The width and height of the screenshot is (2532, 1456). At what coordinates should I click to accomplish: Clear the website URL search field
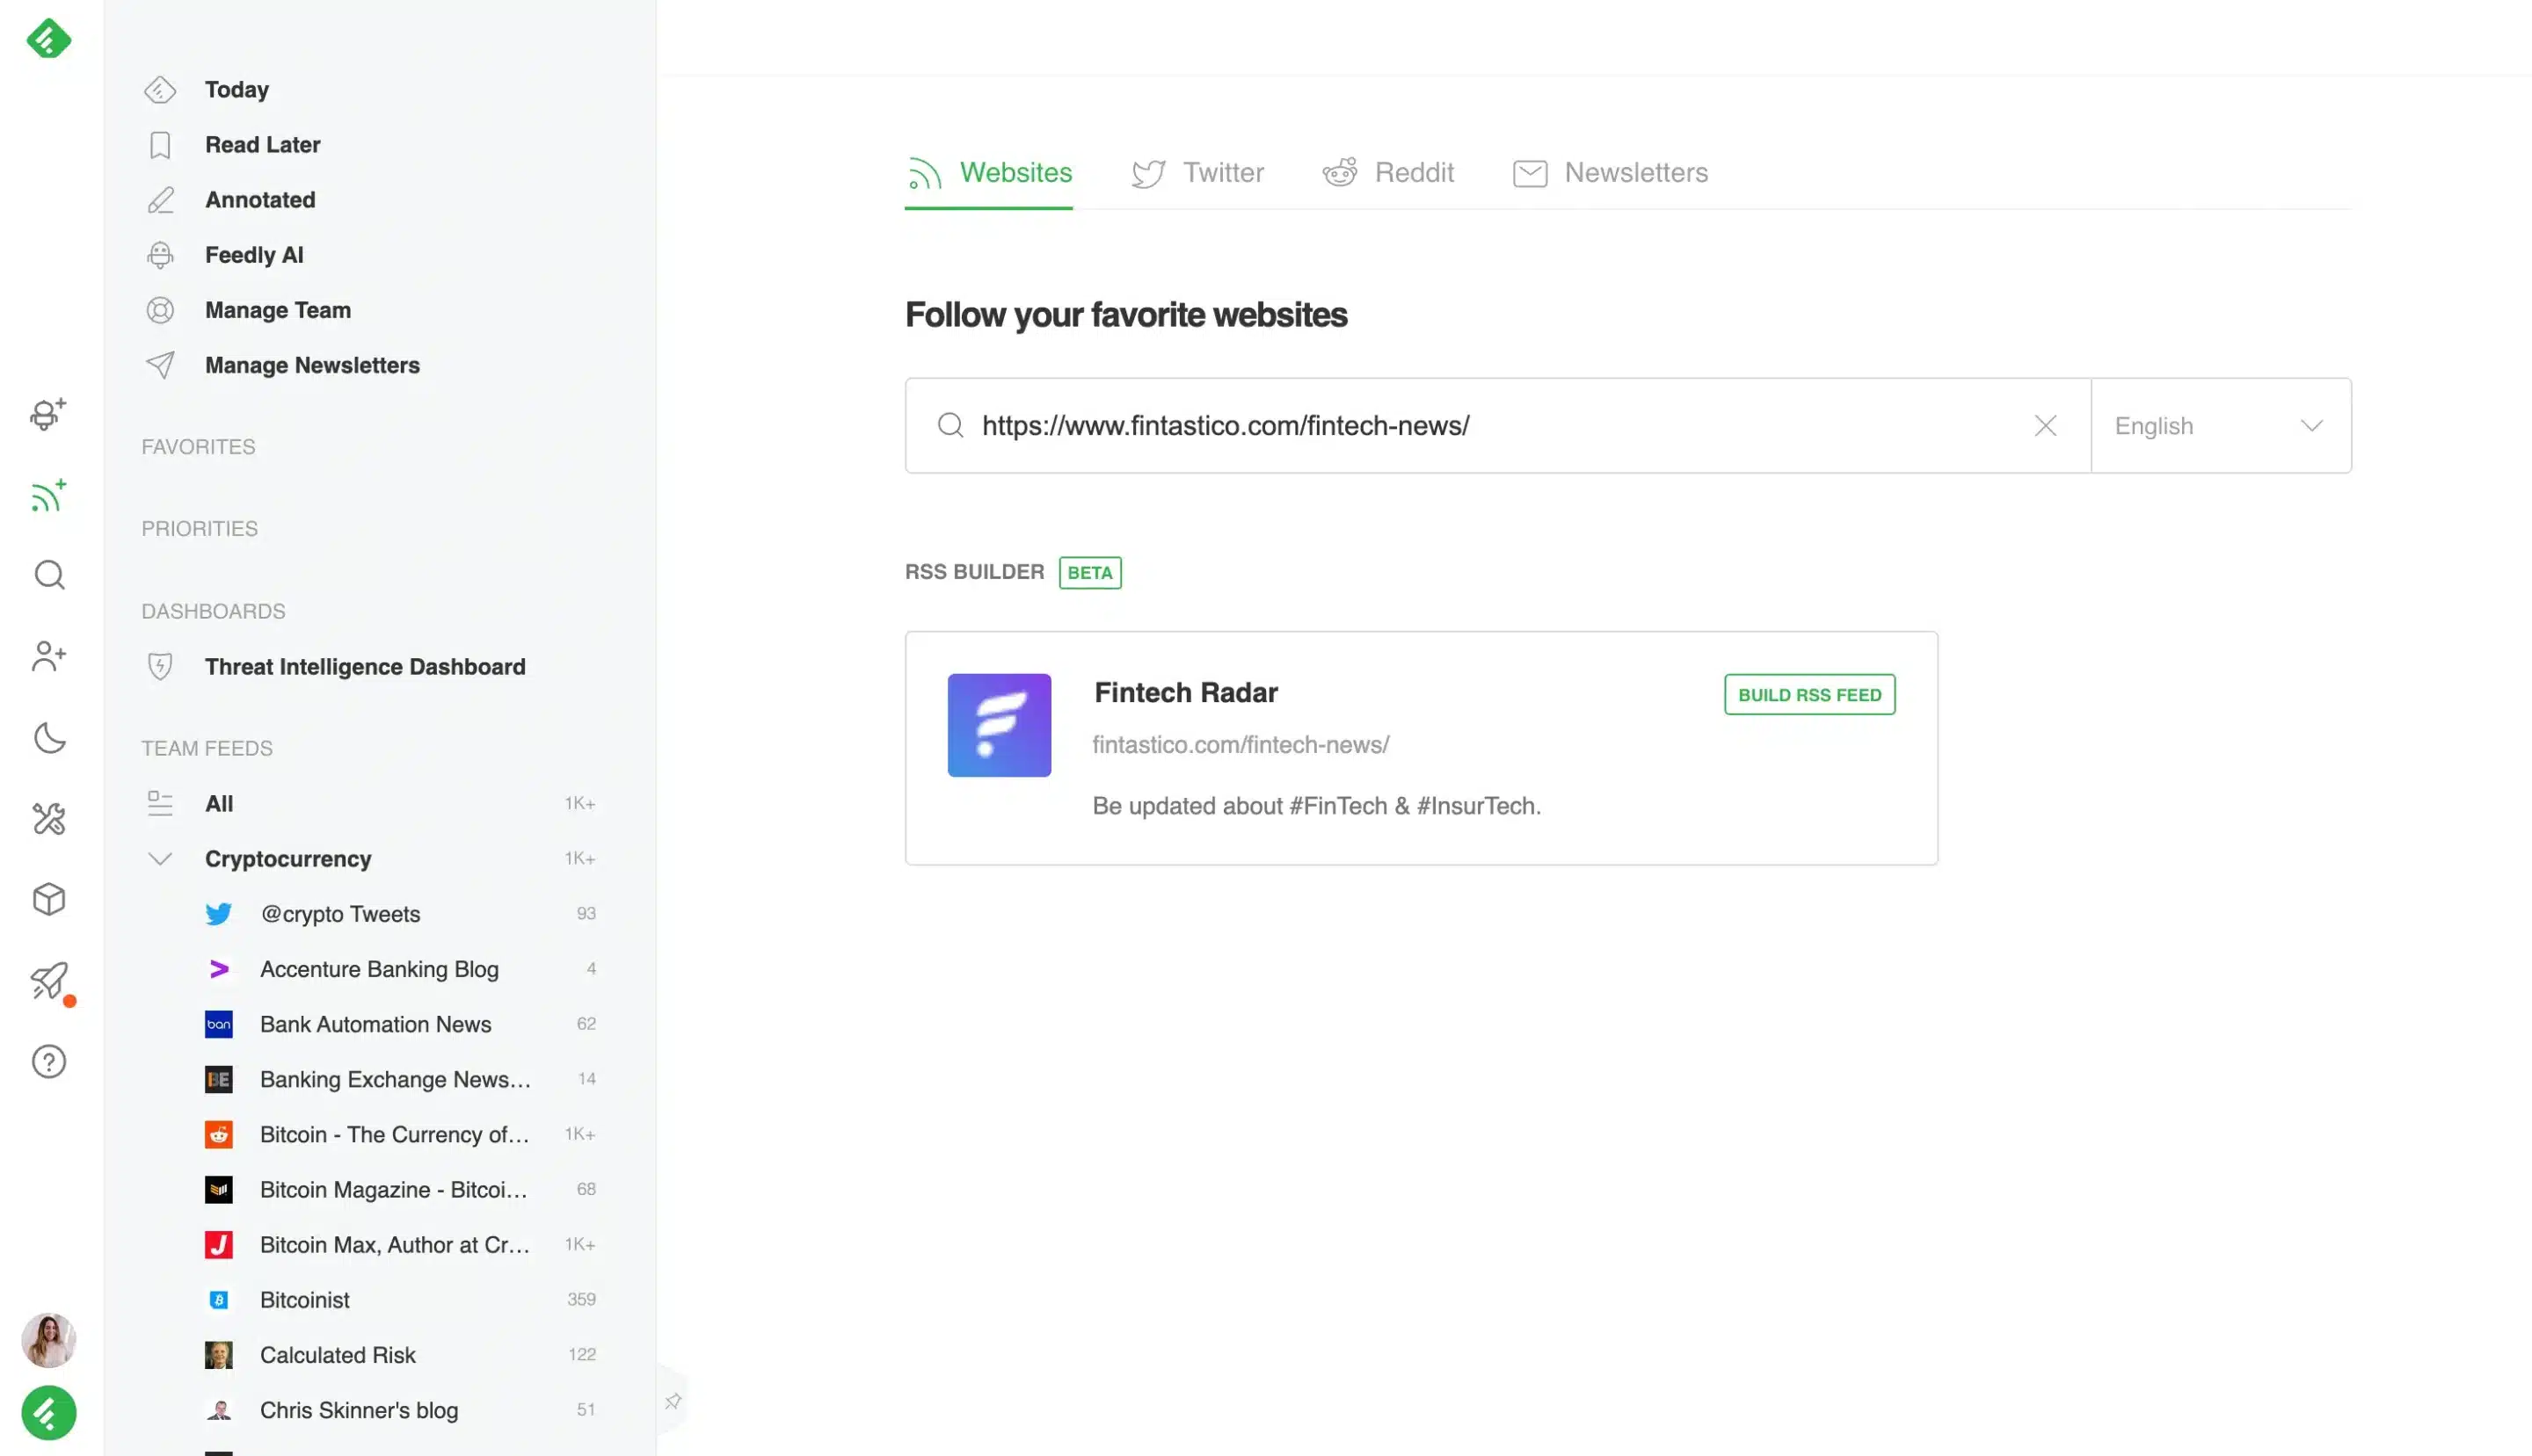point(2045,425)
